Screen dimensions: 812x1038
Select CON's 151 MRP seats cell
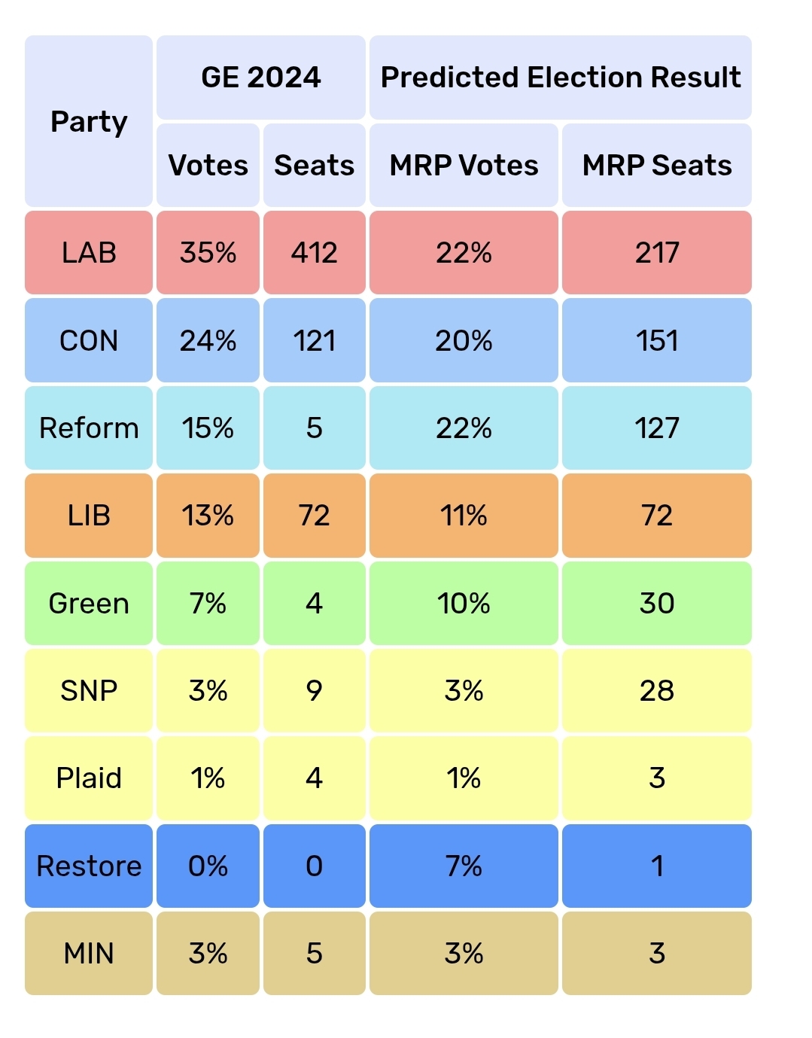coord(657,340)
